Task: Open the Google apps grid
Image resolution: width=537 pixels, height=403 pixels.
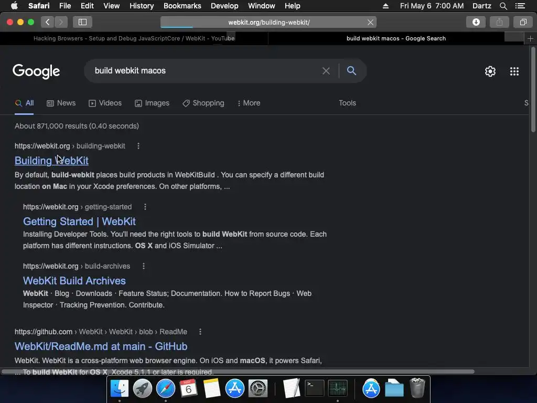Action: click(x=514, y=71)
